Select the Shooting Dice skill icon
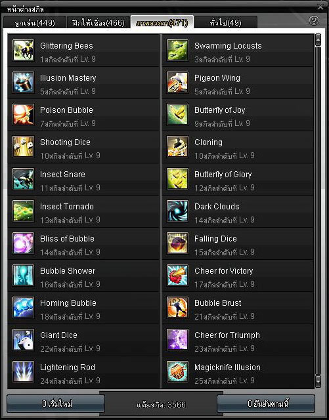 click(x=24, y=147)
